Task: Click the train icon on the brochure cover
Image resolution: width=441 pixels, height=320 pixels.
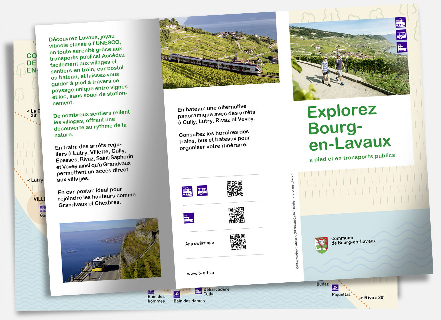Action: click(x=400, y=22)
